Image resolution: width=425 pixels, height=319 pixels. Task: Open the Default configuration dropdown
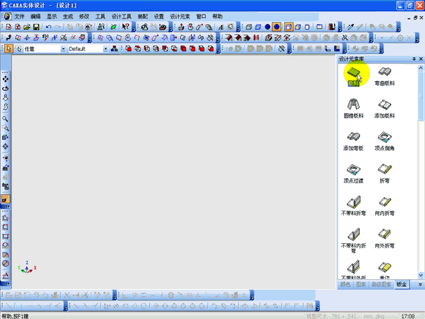pyautogui.click(x=106, y=49)
